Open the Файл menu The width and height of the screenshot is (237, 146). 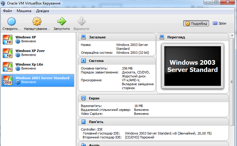pyautogui.click(x=7, y=11)
